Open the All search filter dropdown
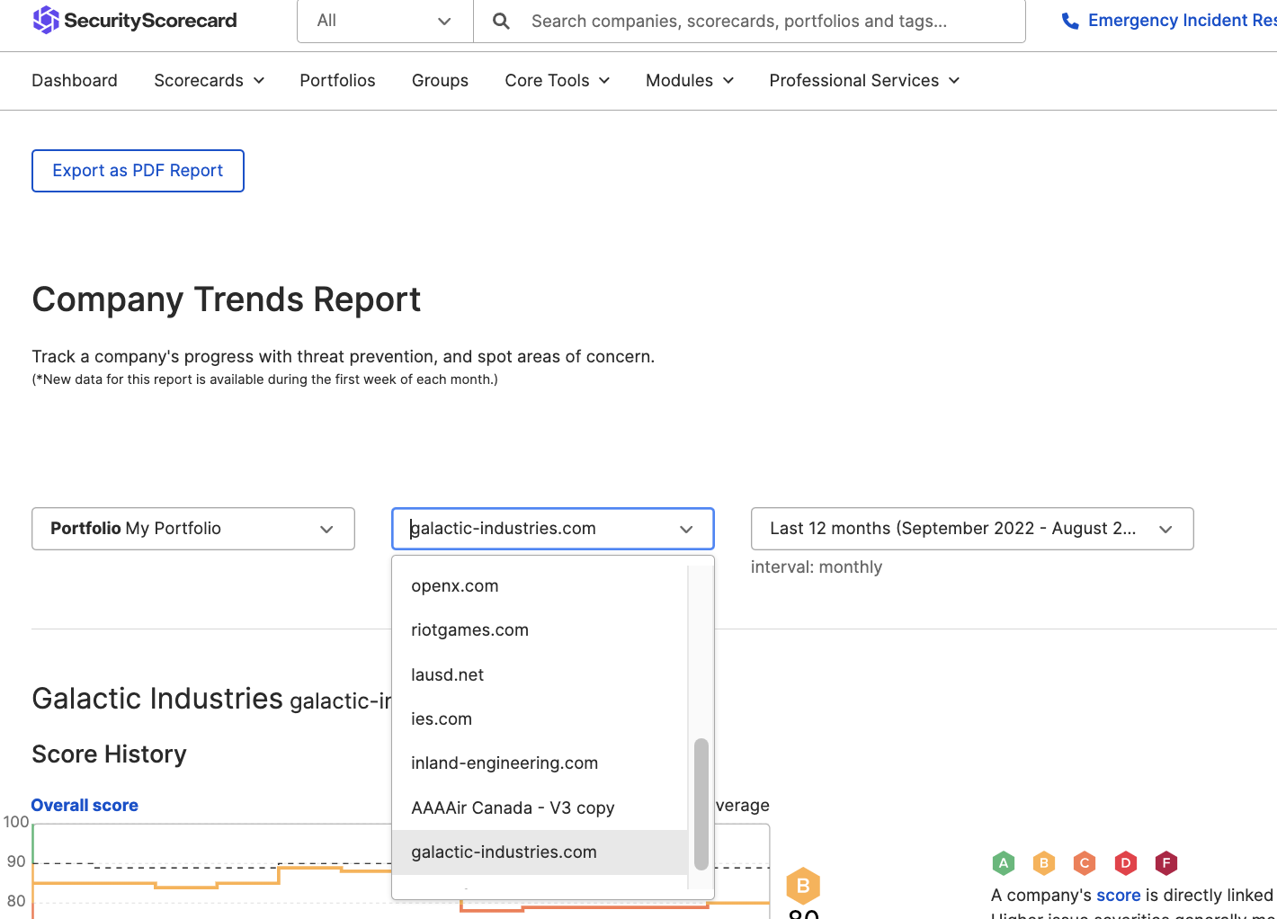Viewport: 1277px width, 919px height. 385,21
